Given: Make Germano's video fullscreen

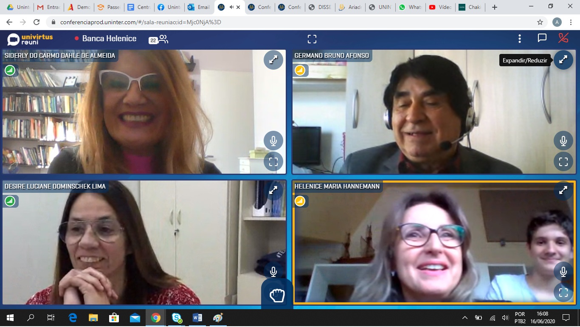Looking at the screenshot, I should 563,161.
